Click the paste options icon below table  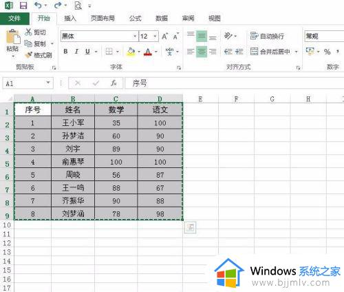click(x=190, y=227)
